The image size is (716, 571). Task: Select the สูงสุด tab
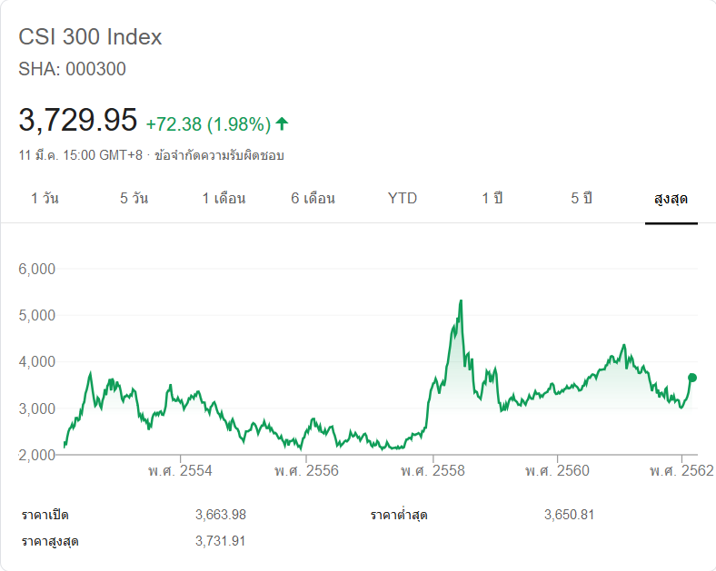tap(671, 198)
